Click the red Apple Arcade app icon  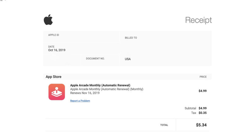[56, 92]
